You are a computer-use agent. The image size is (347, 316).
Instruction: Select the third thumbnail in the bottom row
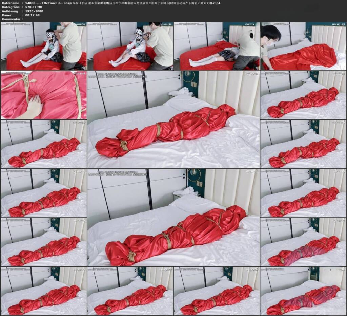point(217,291)
